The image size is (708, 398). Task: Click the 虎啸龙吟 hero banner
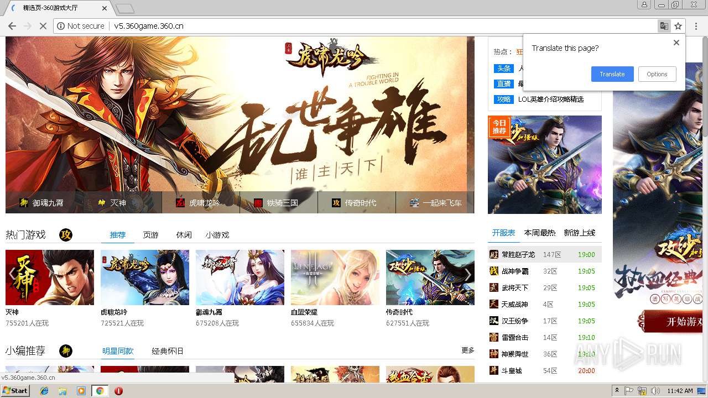pos(240,114)
